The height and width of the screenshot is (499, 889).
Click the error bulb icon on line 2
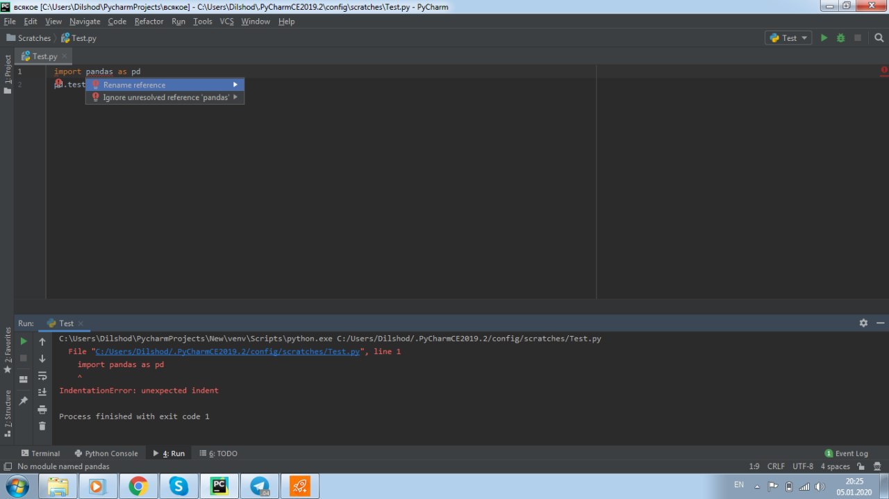tap(58, 84)
